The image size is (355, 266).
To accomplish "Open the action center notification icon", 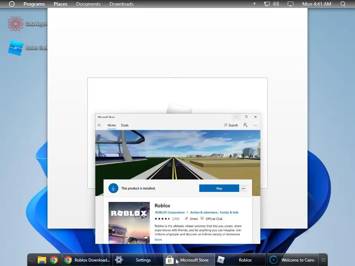I will 290,4.
